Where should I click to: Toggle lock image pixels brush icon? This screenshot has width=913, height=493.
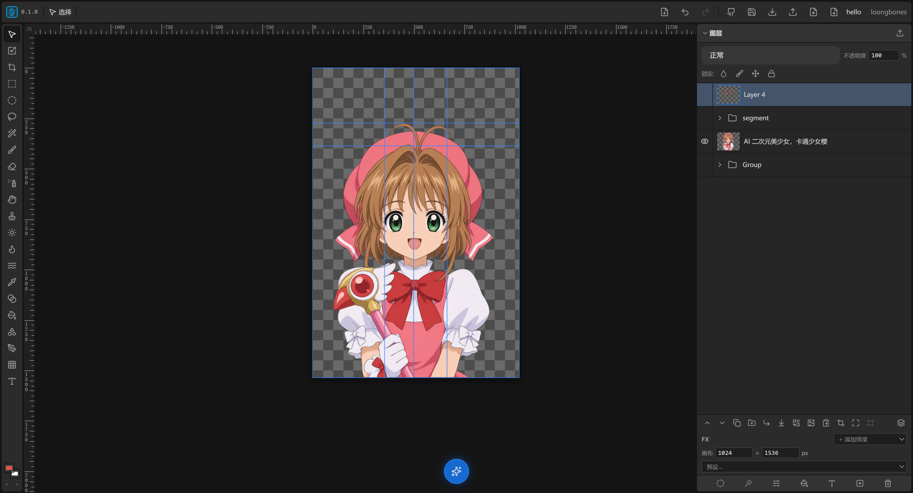click(739, 74)
